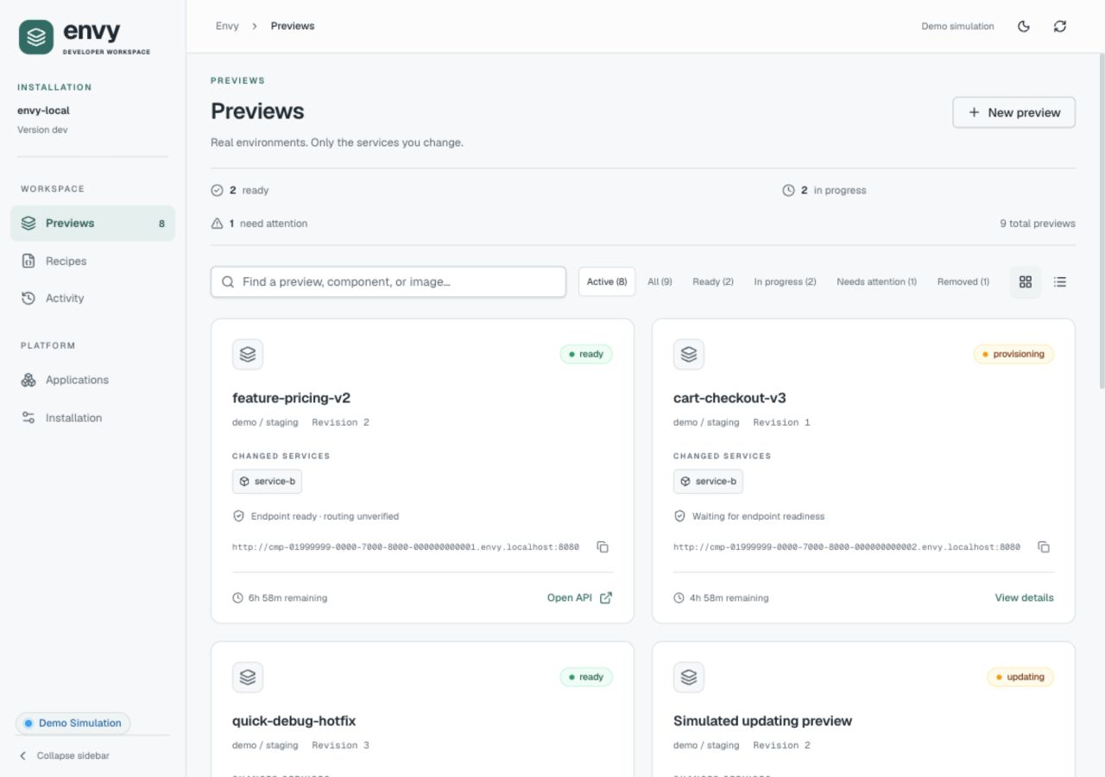Click the New preview button
The height and width of the screenshot is (777, 1105).
[1013, 112]
